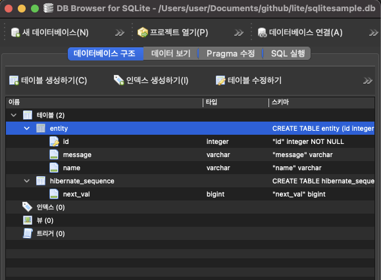Expand overflow after 프로젝트 열기 toolbar
This screenshot has height=280, width=381.
pos(239,32)
